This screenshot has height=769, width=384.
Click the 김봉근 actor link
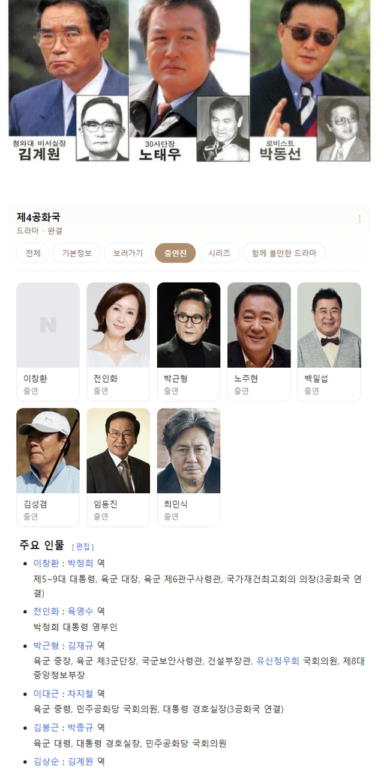coord(46,727)
